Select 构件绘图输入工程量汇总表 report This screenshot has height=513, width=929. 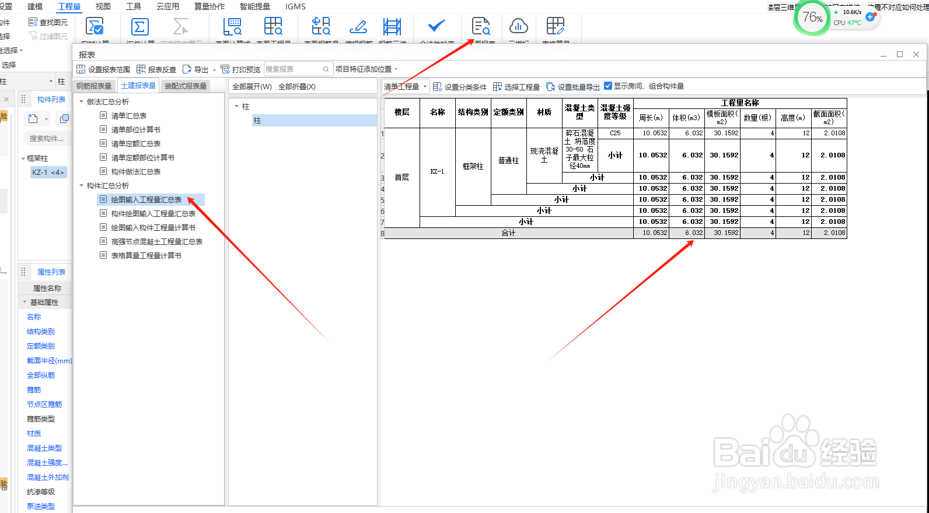tap(153, 213)
